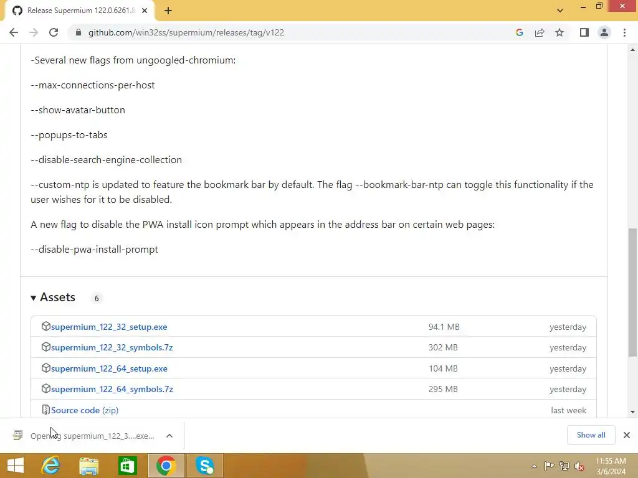Click the package icon beside supermium_122_64_symbols.7z
Image resolution: width=638 pixels, height=478 pixels.
point(45,388)
